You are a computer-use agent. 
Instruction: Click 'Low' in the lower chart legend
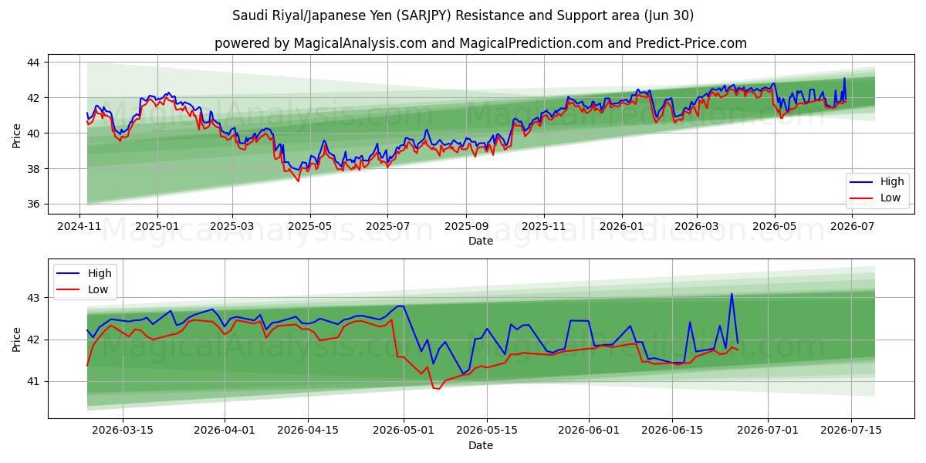tap(99, 289)
